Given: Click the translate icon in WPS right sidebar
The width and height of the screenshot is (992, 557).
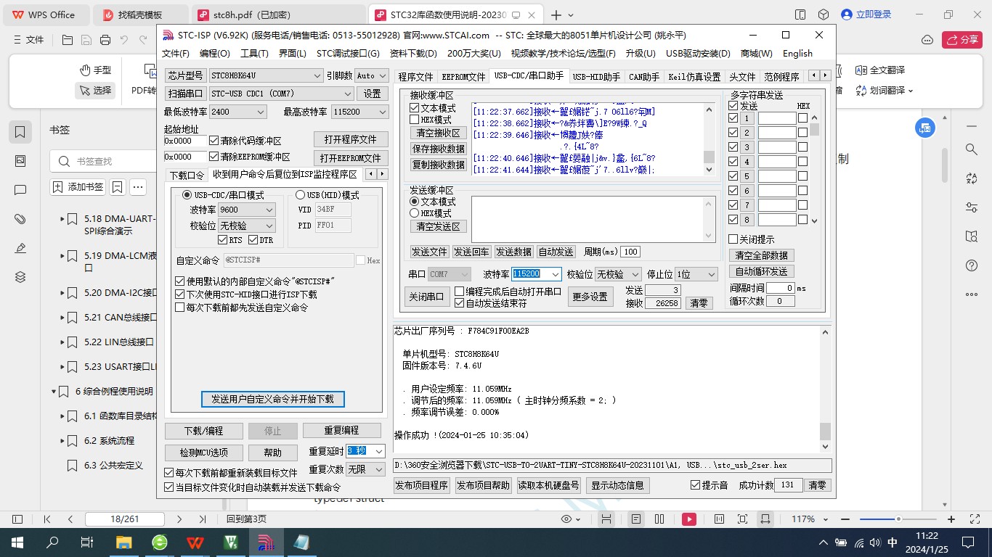Looking at the screenshot, I should (x=972, y=178).
